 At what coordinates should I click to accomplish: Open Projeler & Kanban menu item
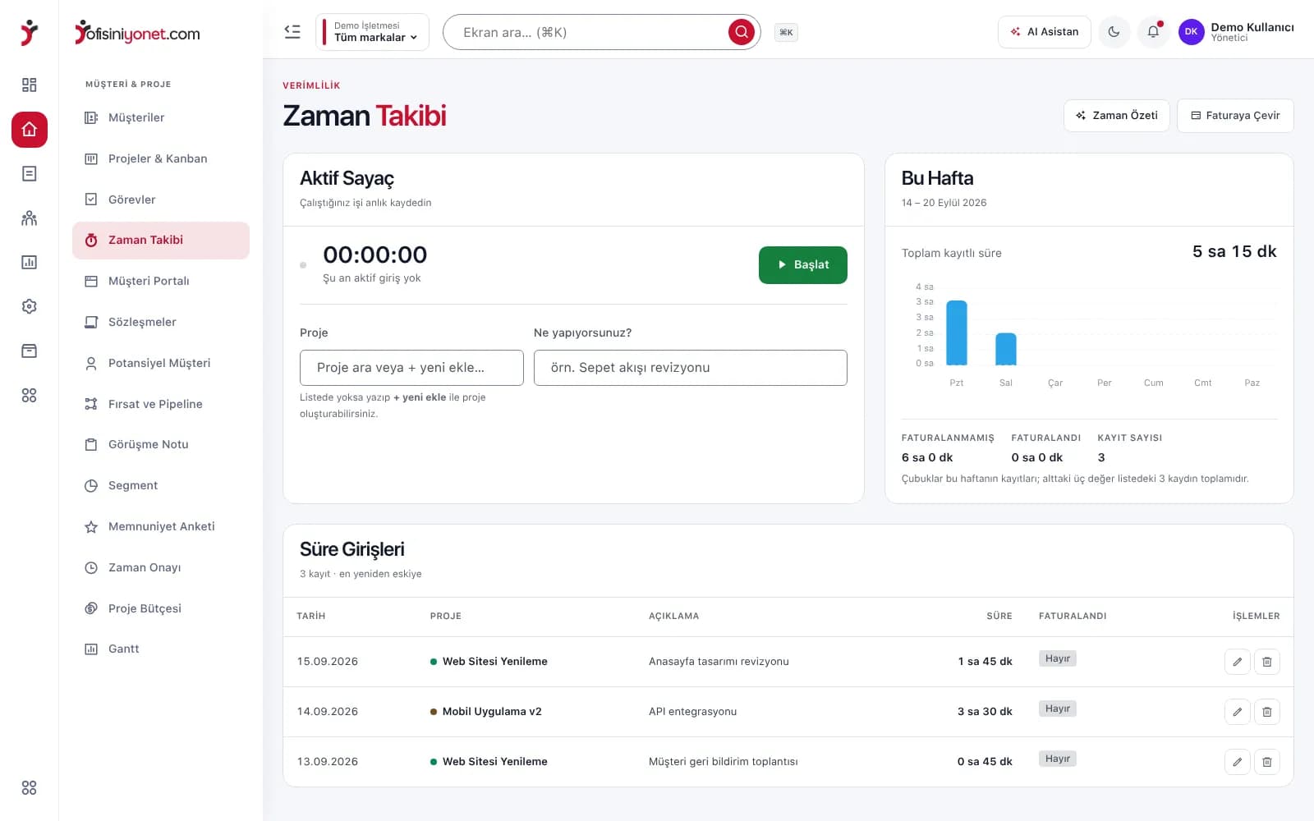[161, 159]
